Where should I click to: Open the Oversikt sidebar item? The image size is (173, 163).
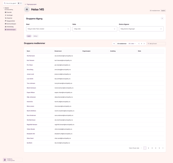pos(9,12)
